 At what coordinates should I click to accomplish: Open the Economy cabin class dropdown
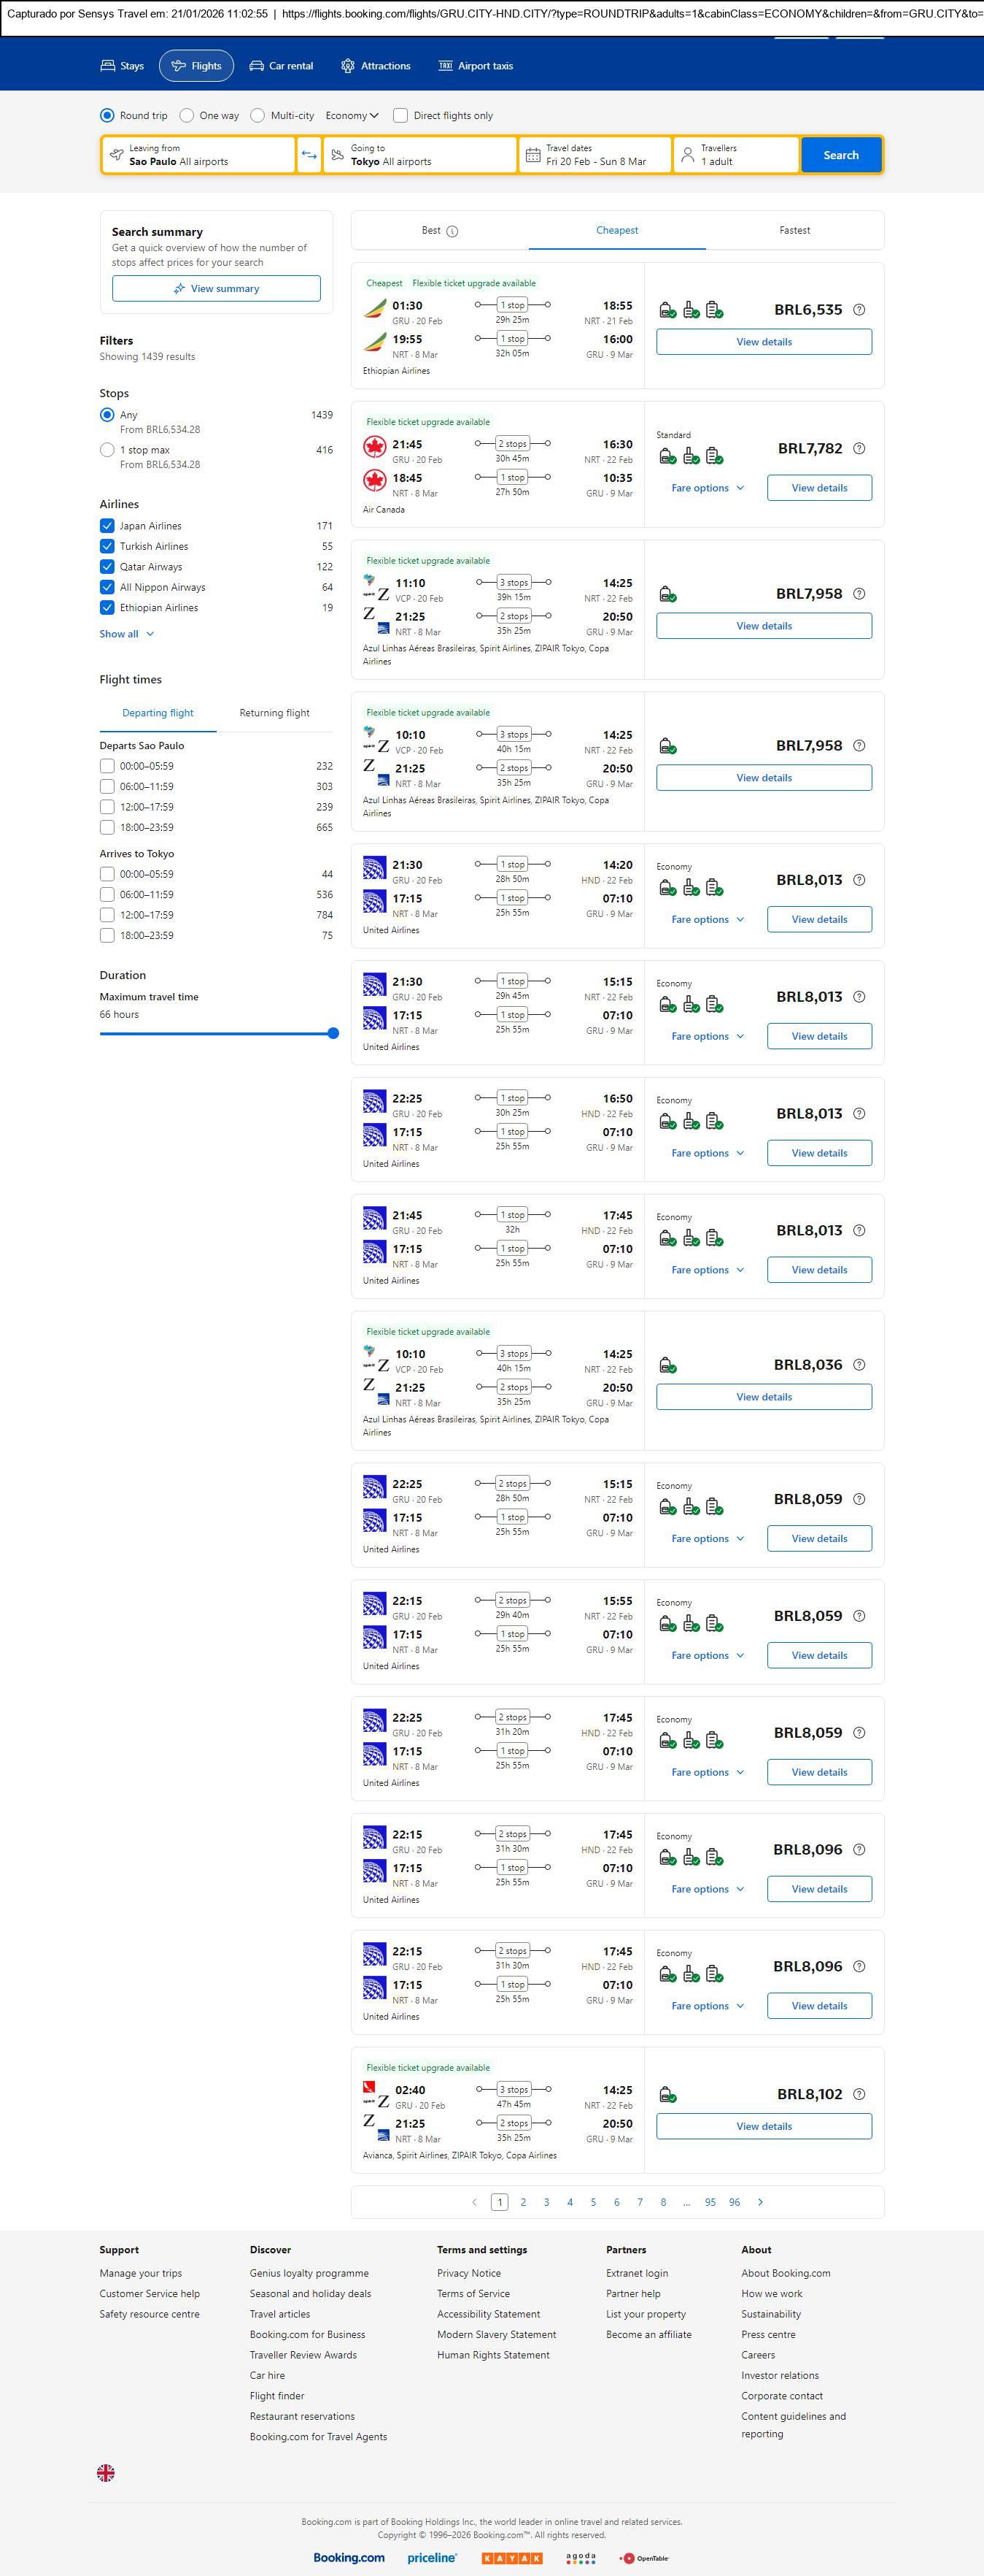coord(352,116)
